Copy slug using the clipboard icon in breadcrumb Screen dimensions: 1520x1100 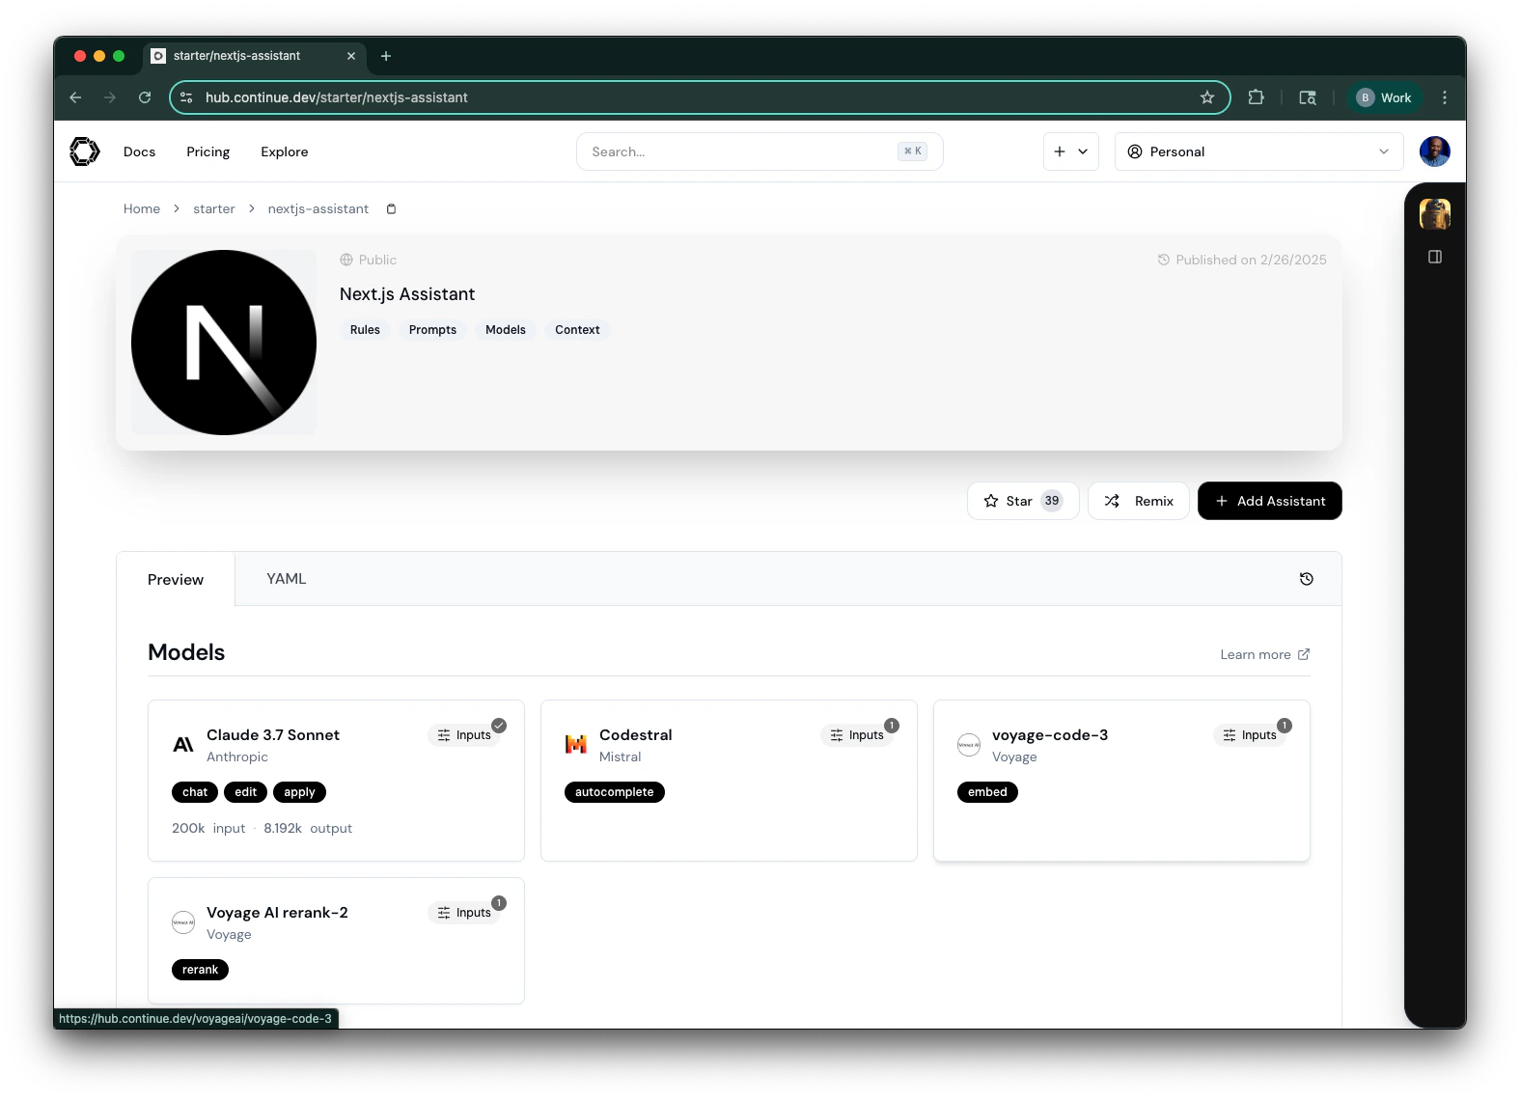[391, 209]
